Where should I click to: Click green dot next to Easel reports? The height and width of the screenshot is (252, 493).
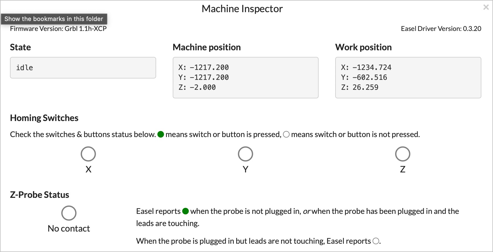click(185, 211)
